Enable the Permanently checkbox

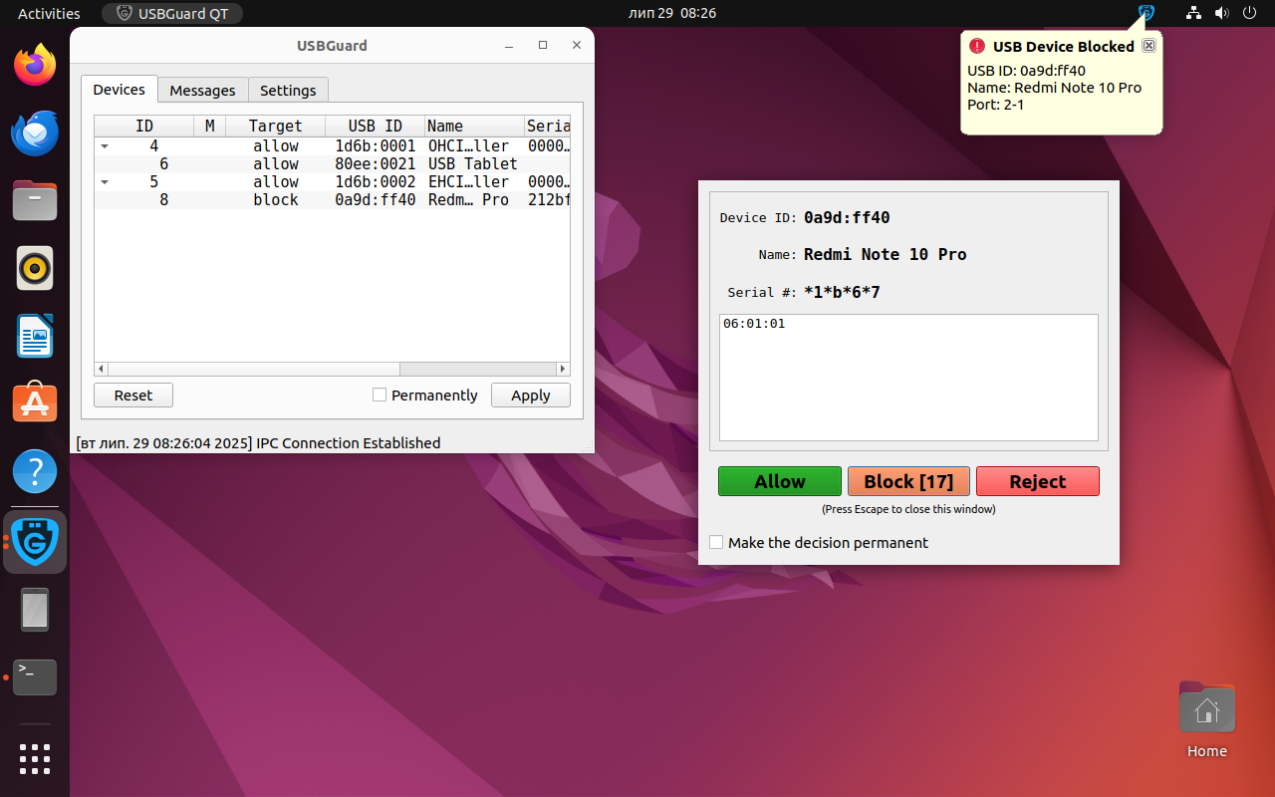pos(380,395)
